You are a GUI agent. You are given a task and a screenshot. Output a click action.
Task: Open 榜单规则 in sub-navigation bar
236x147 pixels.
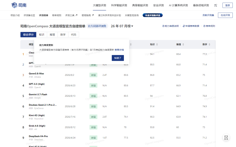click(57, 15)
